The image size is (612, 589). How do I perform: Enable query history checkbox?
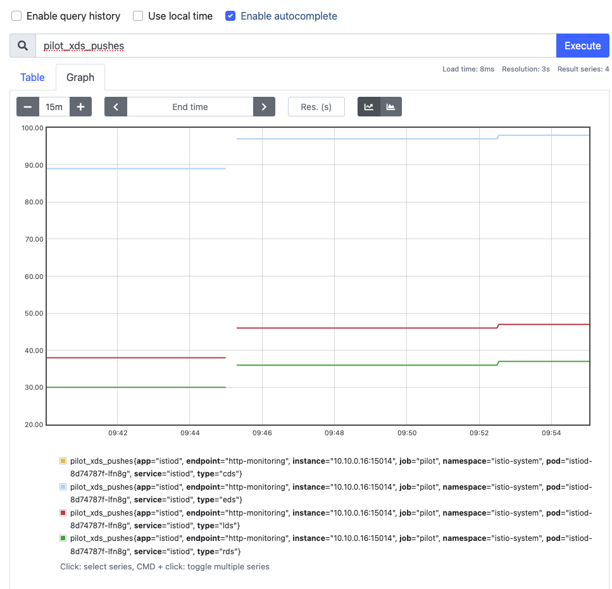16,16
